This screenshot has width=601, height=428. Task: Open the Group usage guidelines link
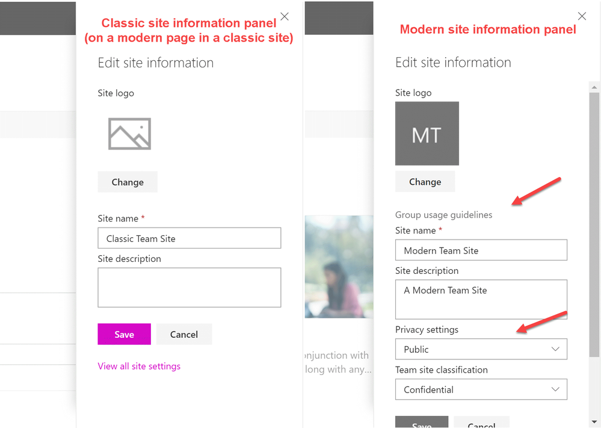point(444,215)
